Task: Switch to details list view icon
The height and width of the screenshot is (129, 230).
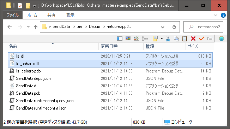Action: 145,39
